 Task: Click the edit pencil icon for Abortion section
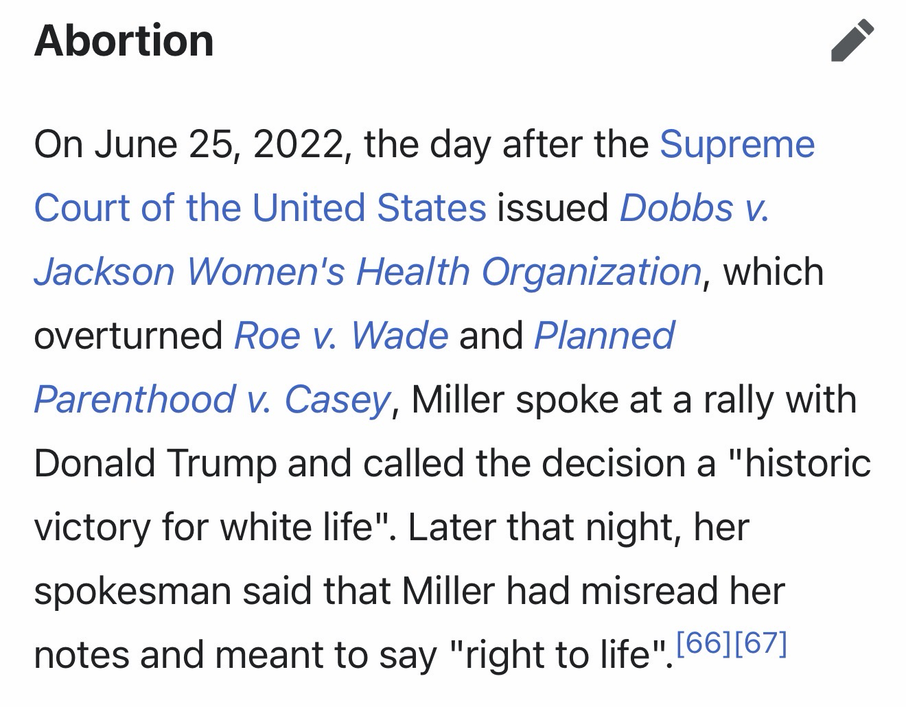(852, 41)
